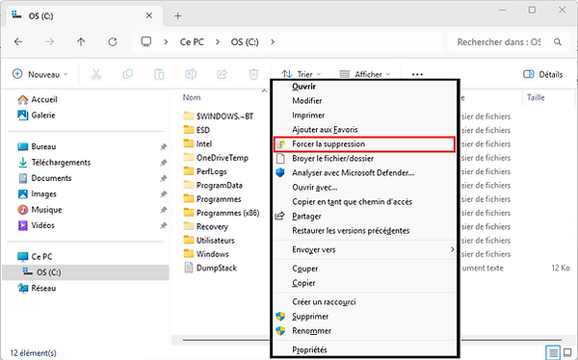
Task: Click Ce PC in the address path
Action: pyautogui.click(x=192, y=42)
